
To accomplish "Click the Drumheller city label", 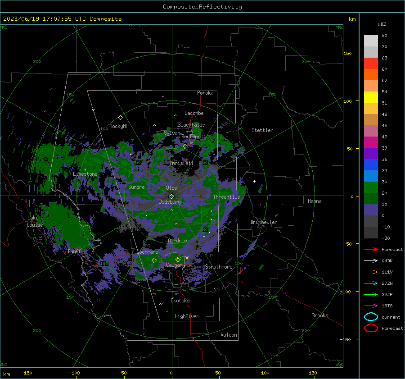I will coord(264,222).
